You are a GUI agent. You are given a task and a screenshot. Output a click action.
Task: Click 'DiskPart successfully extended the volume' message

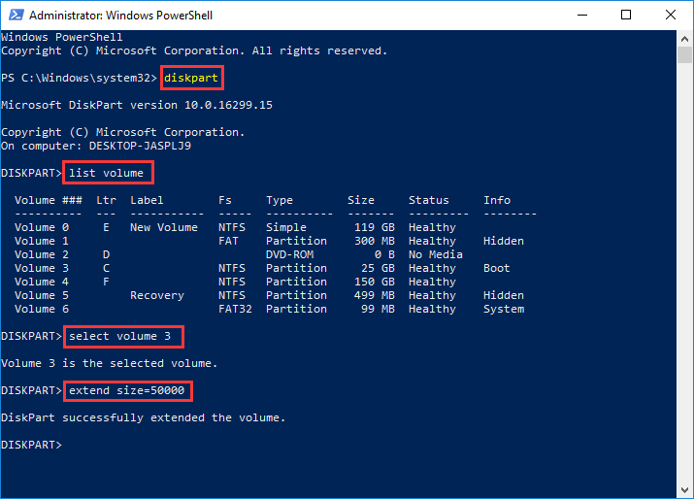tap(144, 417)
